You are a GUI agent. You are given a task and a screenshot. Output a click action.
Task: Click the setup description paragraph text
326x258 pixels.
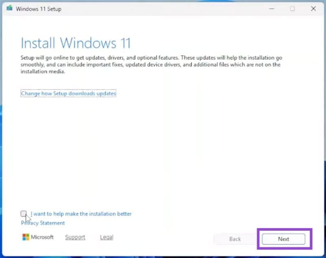tap(151, 64)
